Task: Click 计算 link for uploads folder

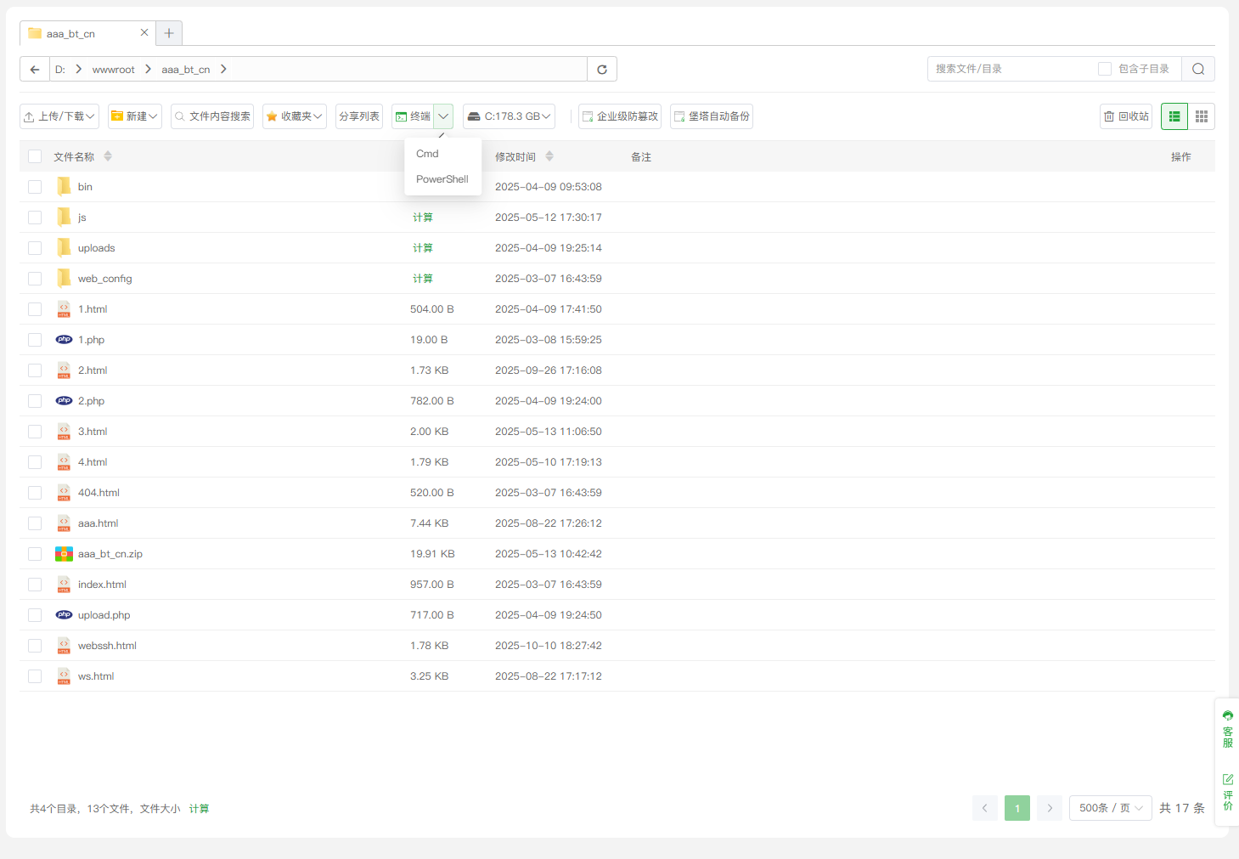Action: click(x=422, y=248)
